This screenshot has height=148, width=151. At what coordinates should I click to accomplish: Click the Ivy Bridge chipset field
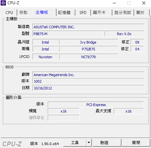[88, 42]
